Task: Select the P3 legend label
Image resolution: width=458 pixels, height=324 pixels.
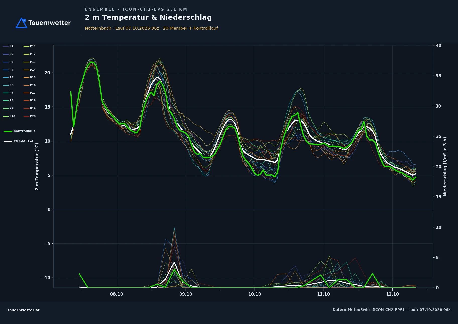Action: [x=11, y=62]
